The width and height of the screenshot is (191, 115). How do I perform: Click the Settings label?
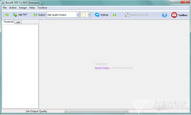tap(104, 15)
